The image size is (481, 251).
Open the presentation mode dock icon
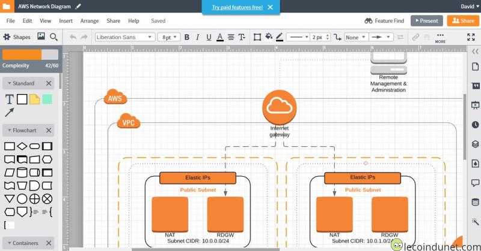(x=475, y=105)
